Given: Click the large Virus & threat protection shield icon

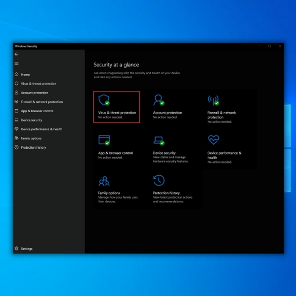Looking at the screenshot, I should [104, 100].
